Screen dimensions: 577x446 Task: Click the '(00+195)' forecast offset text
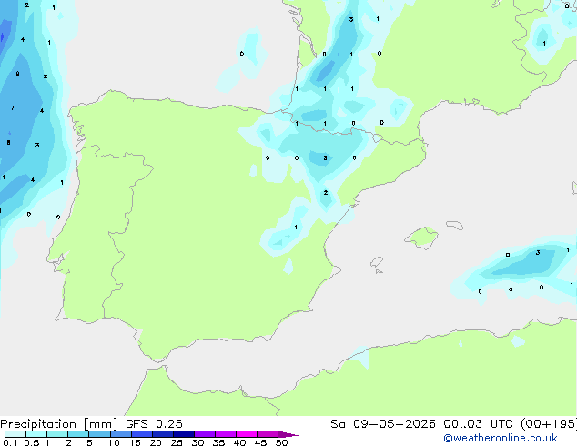tap(549, 424)
